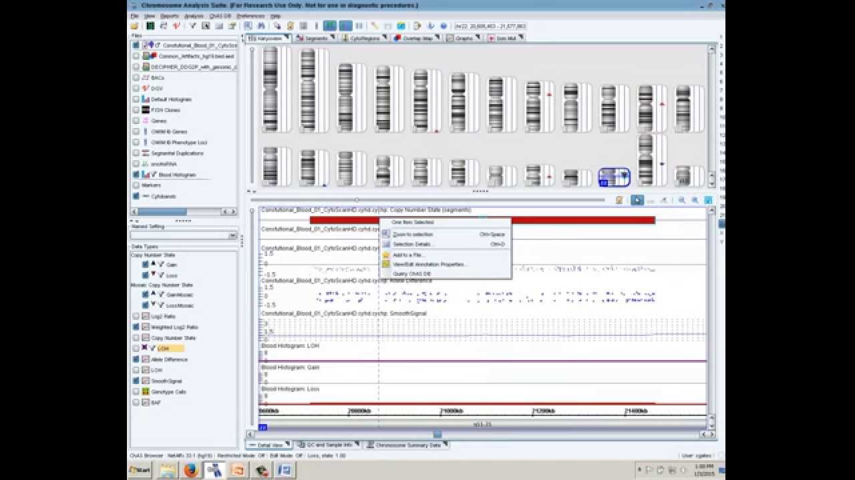Screen dimensions: 855x480
Task: Click the Default Histogram label
Action: click(171, 99)
